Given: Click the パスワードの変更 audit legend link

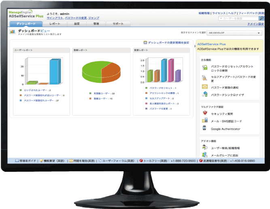Looking at the screenshot, I should click(x=159, y=109).
